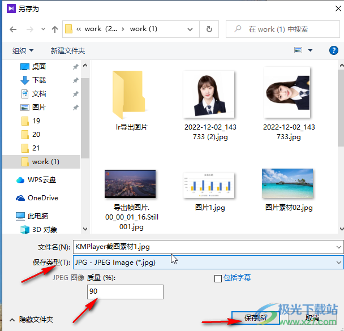Viewport: 344px width, 331px height.
Task: Open folder 21 in sidebar
Action: point(36,148)
